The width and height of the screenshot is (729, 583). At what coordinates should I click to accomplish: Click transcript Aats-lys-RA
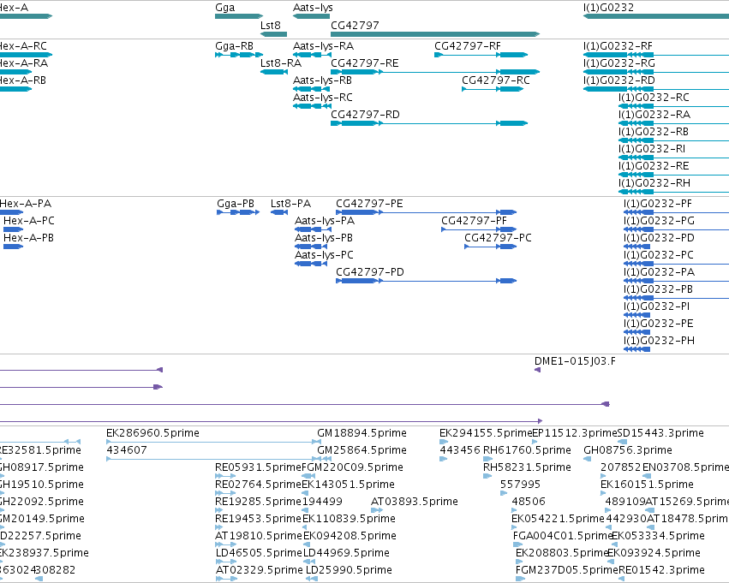click(312, 55)
